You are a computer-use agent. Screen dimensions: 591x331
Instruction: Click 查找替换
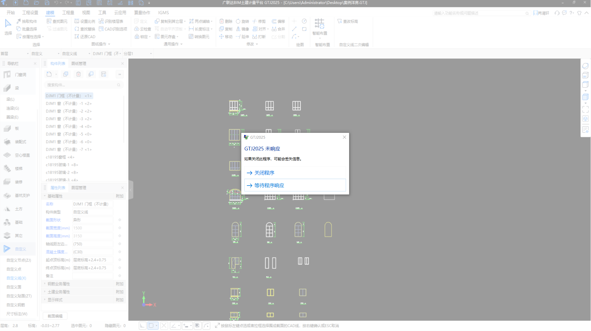[x=85, y=29]
